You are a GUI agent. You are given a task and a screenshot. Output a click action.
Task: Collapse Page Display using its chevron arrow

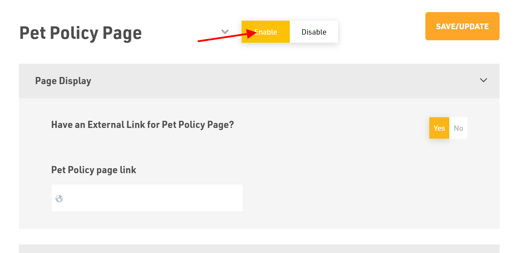pyautogui.click(x=484, y=80)
